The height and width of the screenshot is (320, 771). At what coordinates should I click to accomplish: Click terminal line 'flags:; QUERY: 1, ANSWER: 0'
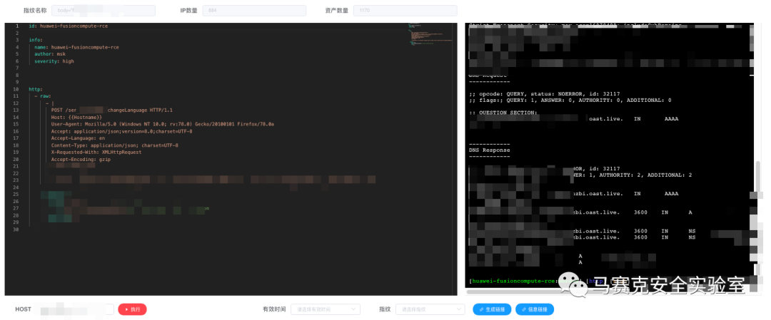570,100
